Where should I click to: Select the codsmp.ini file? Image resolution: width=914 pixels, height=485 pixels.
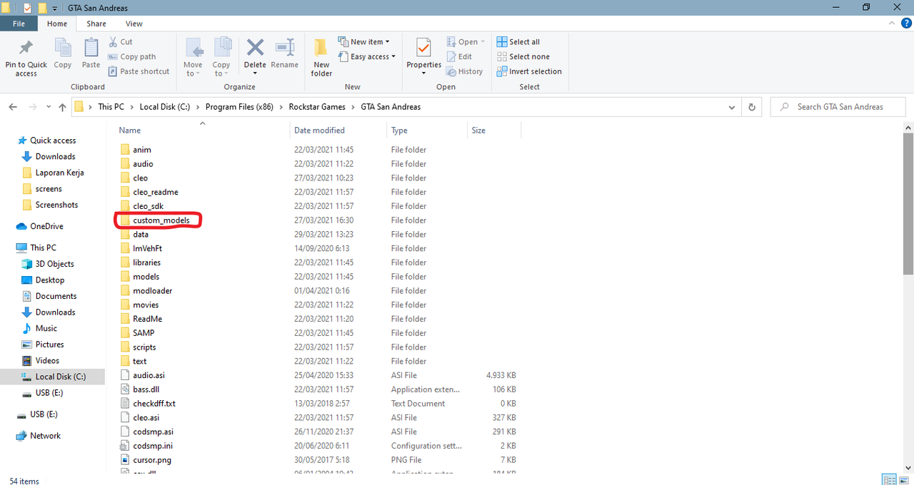pyautogui.click(x=153, y=446)
